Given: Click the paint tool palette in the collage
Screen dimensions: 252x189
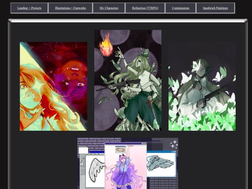Looking at the screenshot, I should 83,165.
